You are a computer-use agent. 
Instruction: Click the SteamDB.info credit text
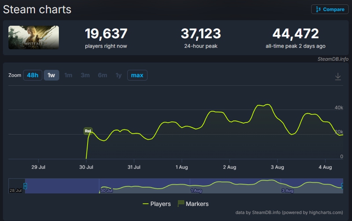(333, 59)
